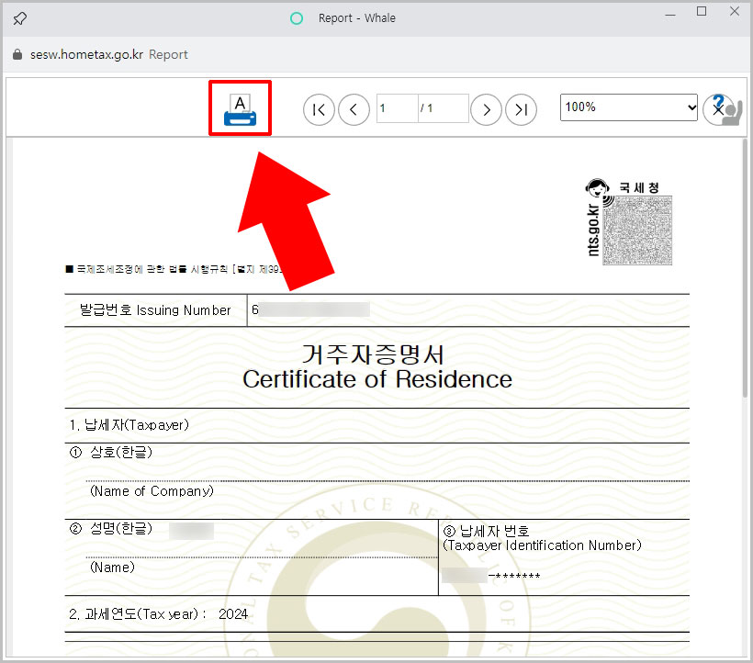Open the 100% zoom dropdown
Viewport: 753px width, 663px height.
pos(629,107)
